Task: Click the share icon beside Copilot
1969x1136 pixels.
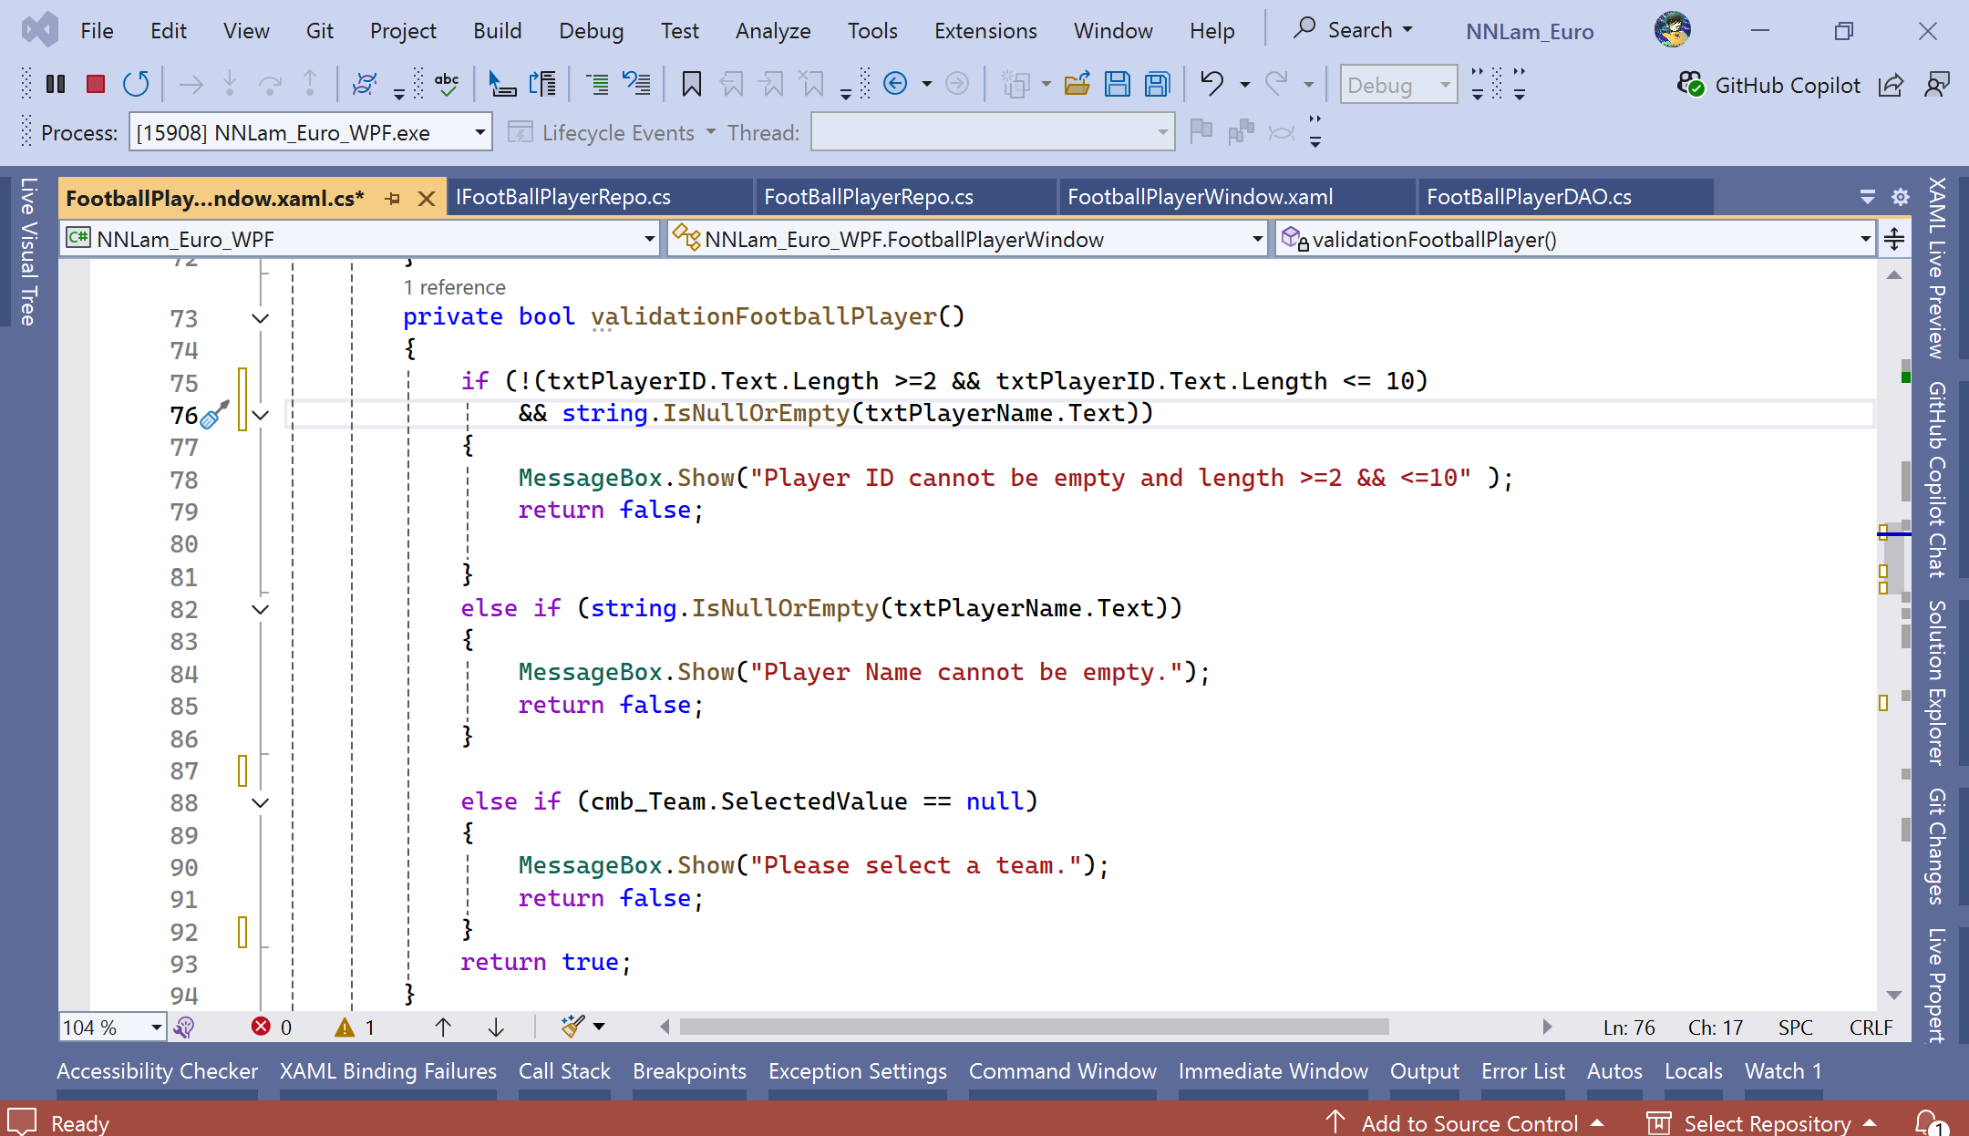Action: tap(1891, 85)
